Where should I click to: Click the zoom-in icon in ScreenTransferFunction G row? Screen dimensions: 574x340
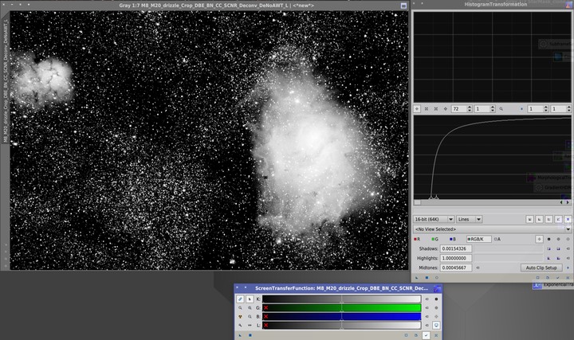(x=241, y=307)
